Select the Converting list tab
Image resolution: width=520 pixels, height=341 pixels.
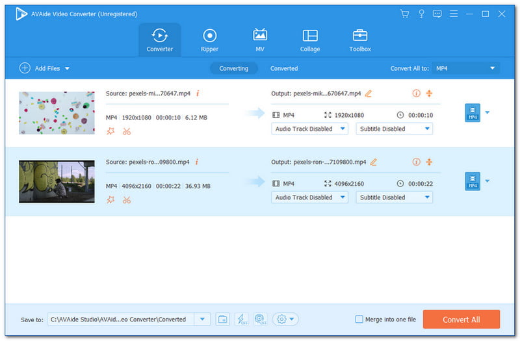pyautogui.click(x=234, y=68)
